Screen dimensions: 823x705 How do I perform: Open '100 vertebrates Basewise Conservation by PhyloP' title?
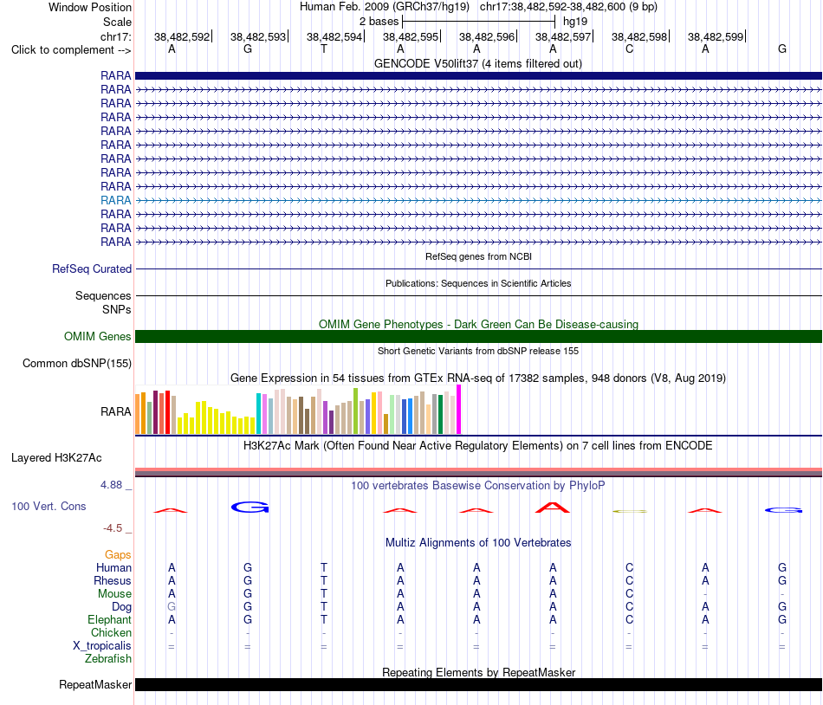coord(477,486)
